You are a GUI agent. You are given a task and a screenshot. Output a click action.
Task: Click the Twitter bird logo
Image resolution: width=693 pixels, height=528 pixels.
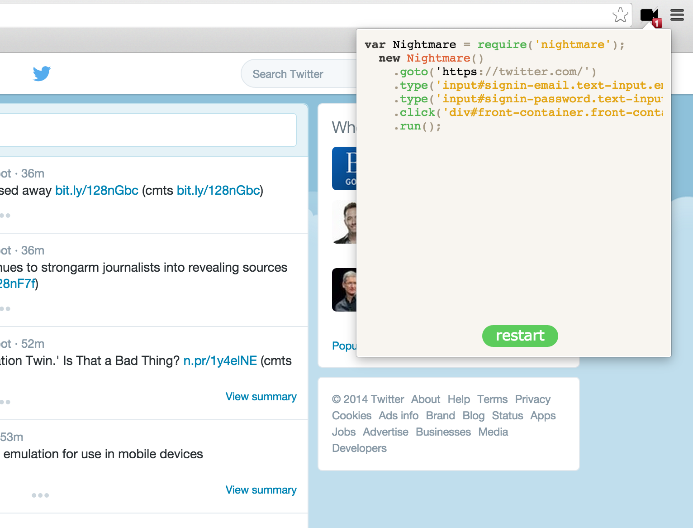tap(42, 73)
